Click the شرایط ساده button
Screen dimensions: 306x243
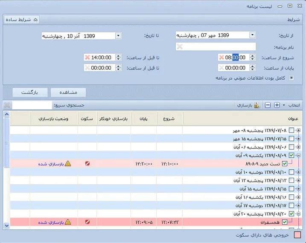click(22, 20)
